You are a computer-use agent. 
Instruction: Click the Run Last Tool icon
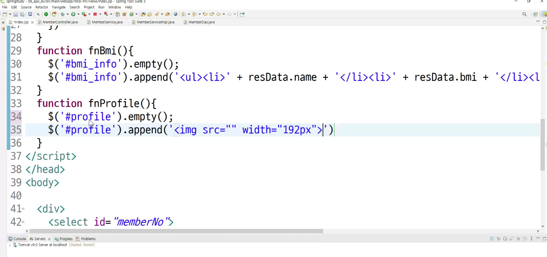click(84, 14)
